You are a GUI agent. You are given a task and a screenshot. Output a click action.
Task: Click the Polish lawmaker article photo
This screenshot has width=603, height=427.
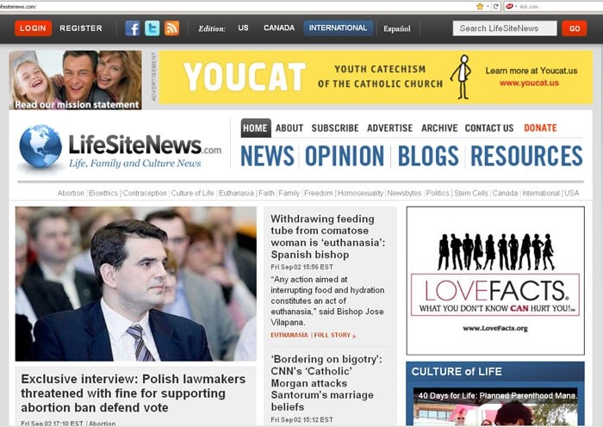pyautogui.click(x=135, y=284)
